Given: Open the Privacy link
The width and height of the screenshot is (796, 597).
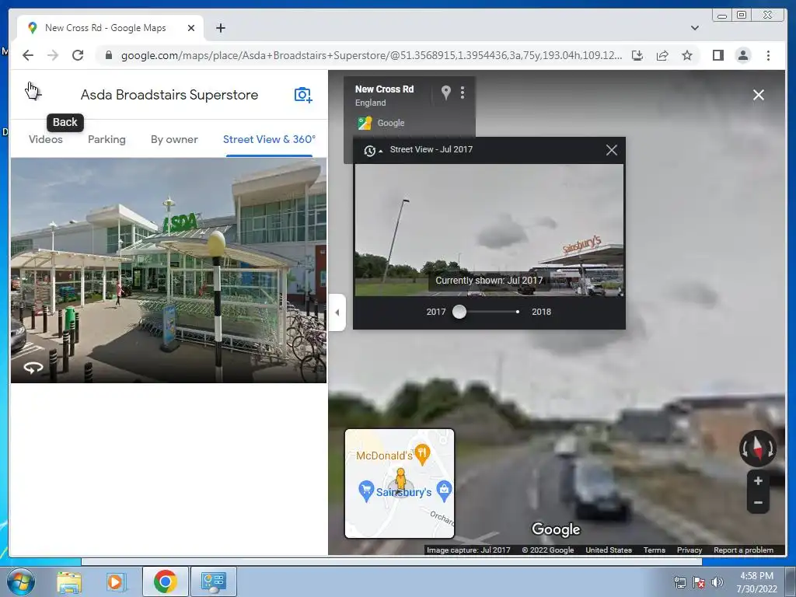Looking at the screenshot, I should [x=690, y=550].
